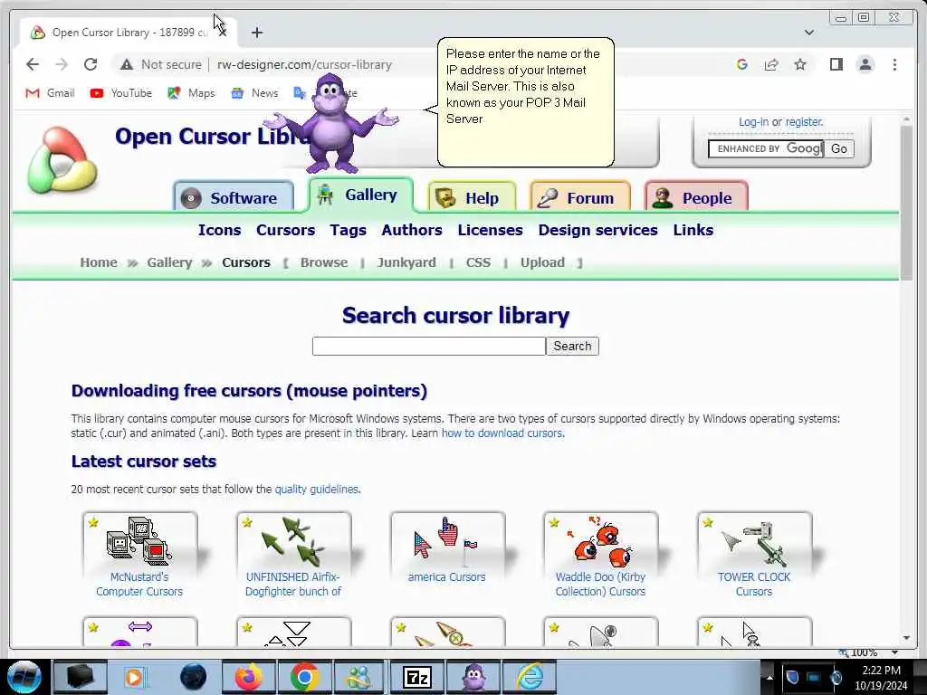Bookmark this page with star icon
The image size is (927, 695).
pyautogui.click(x=800, y=64)
